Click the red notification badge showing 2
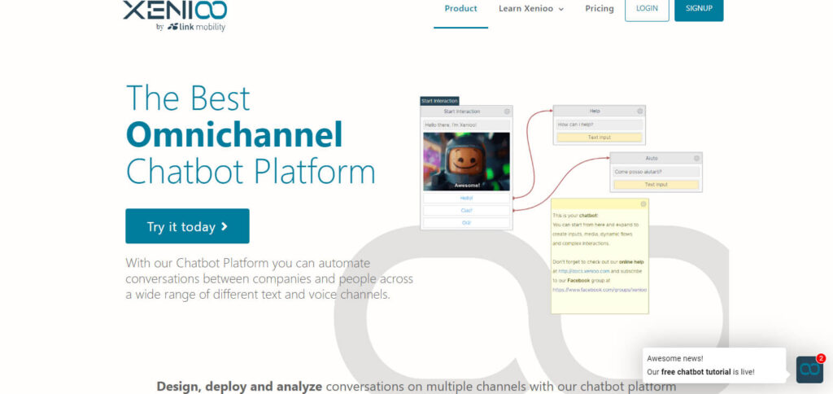The image size is (833, 394). (x=821, y=358)
